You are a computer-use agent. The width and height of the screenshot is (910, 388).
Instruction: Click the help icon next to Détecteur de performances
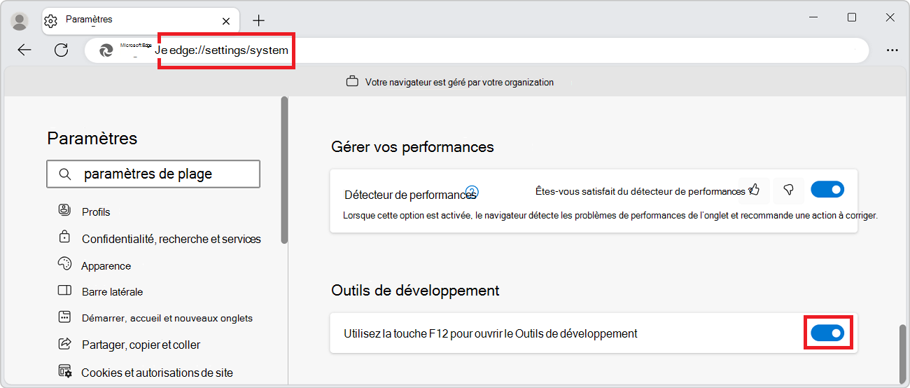coord(472,190)
